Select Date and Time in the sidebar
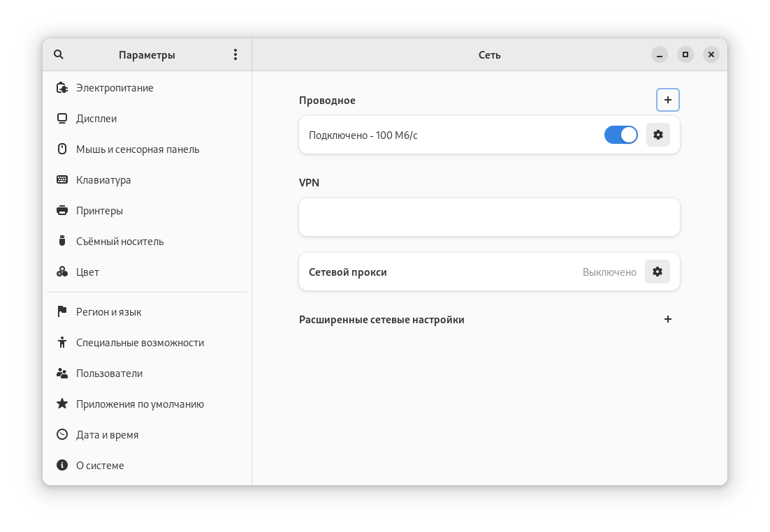 click(108, 435)
